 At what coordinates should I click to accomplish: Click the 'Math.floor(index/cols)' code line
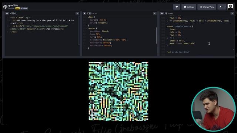click(183, 44)
